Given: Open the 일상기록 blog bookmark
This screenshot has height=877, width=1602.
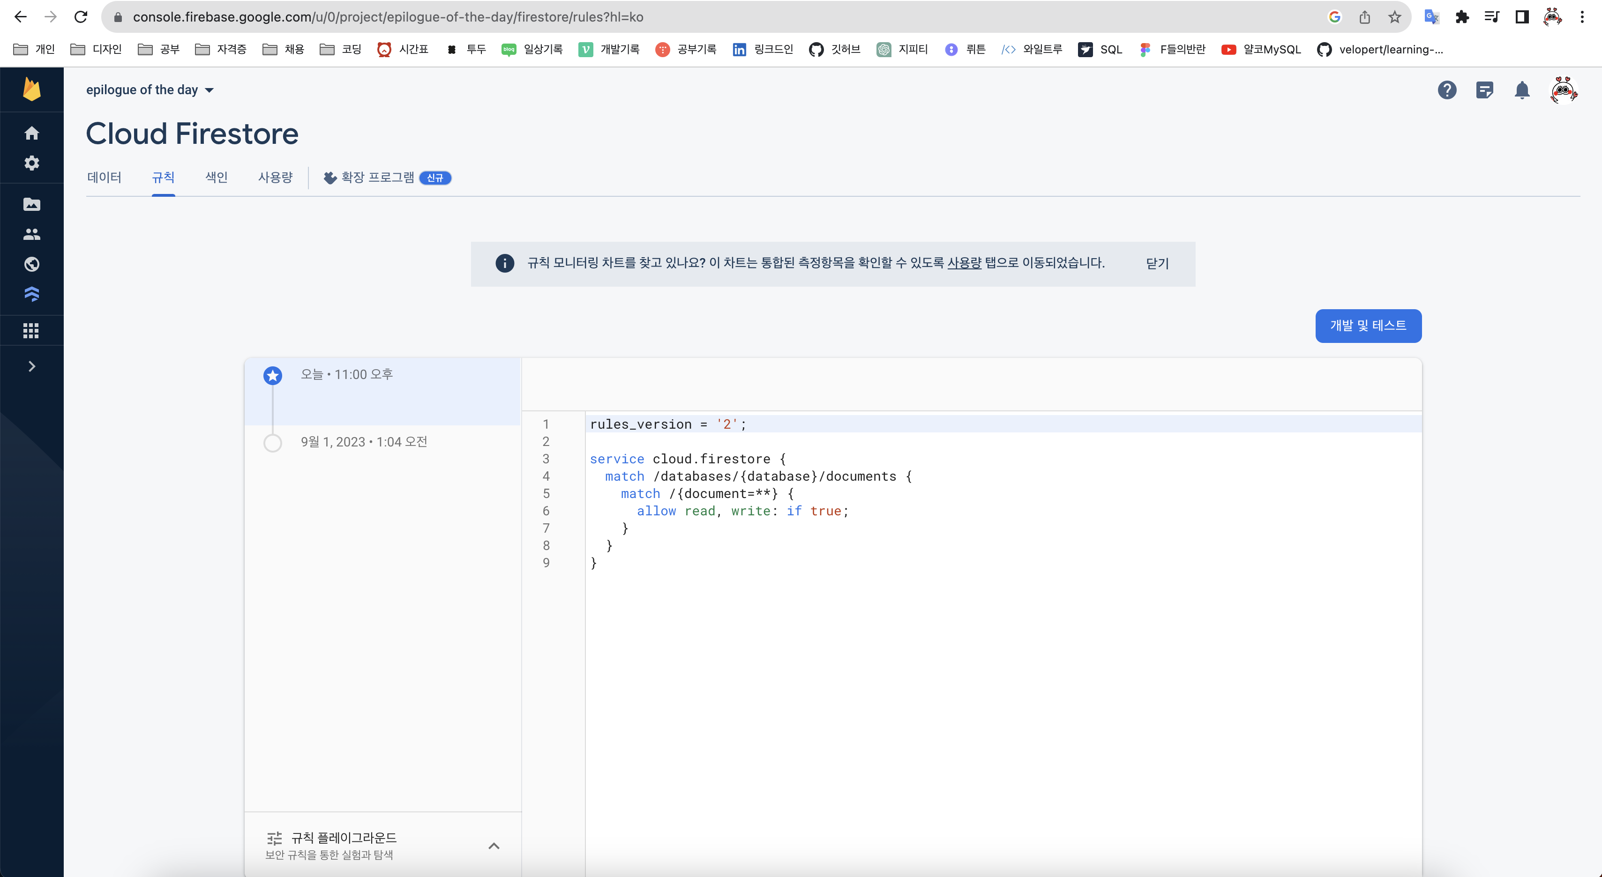Looking at the screenshot, I should [x=532, y=50].
